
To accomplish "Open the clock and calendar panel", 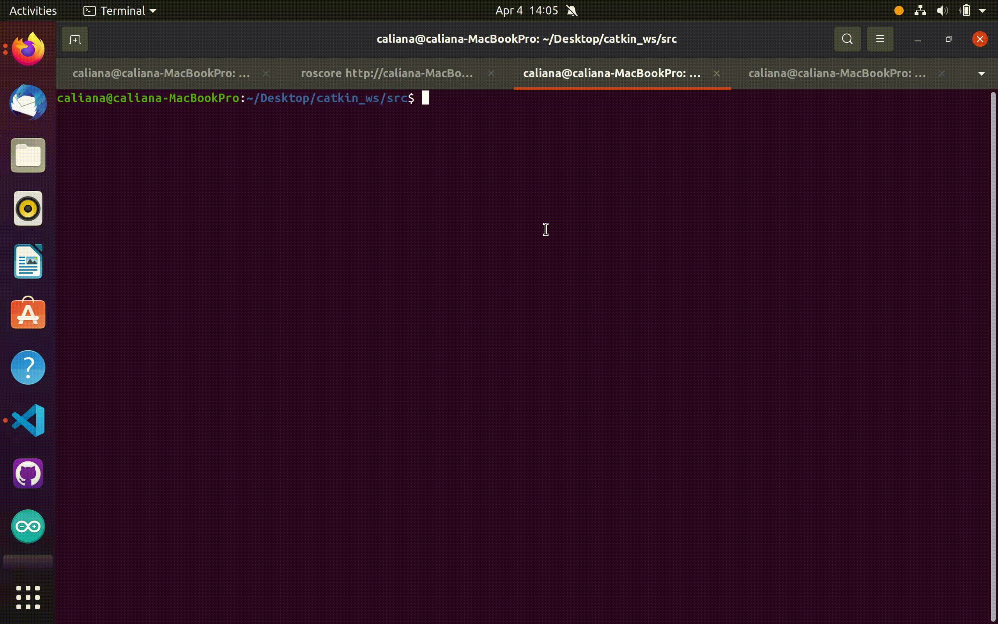I will pyautogui.click(x=527, y=11).
